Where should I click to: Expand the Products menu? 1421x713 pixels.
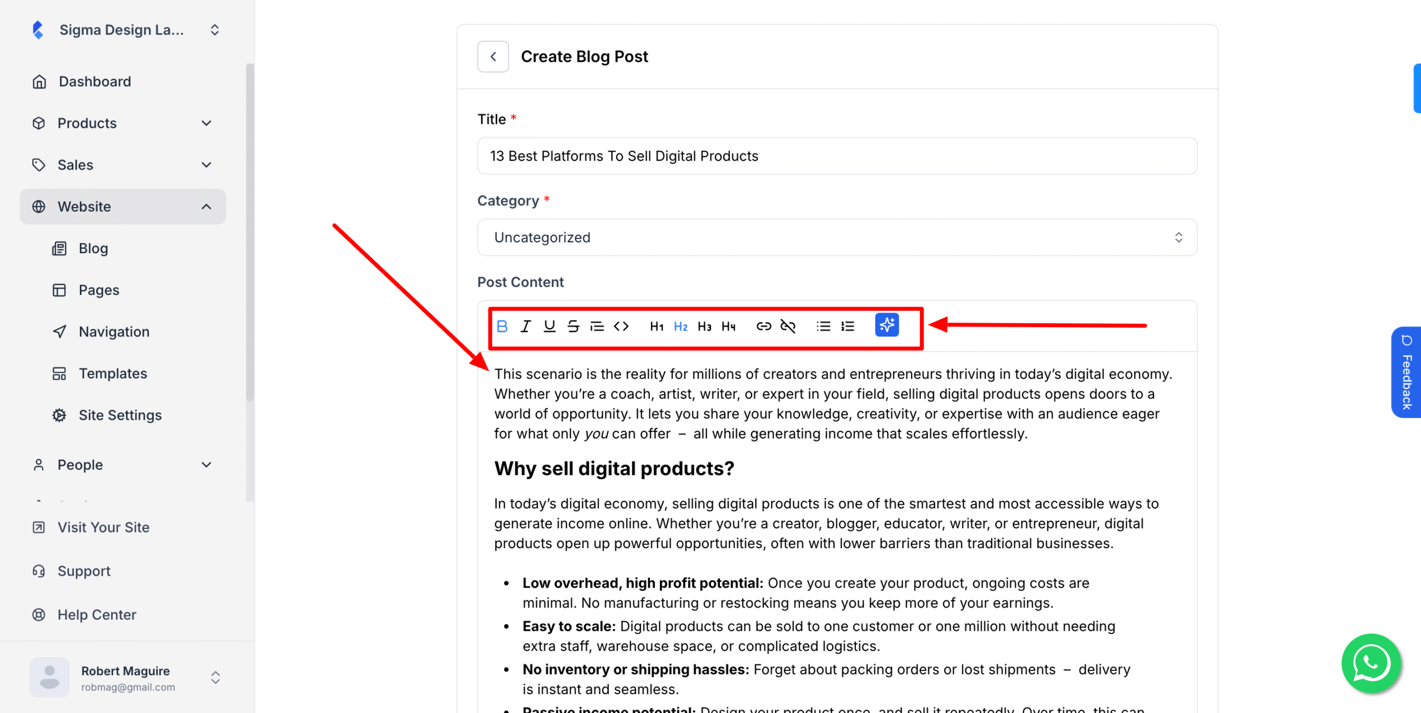pos(123,123)
